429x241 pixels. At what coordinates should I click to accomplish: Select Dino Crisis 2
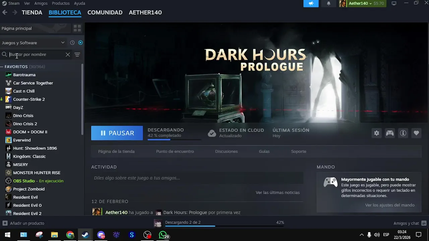pyautogui.click(x=25, y=124)
